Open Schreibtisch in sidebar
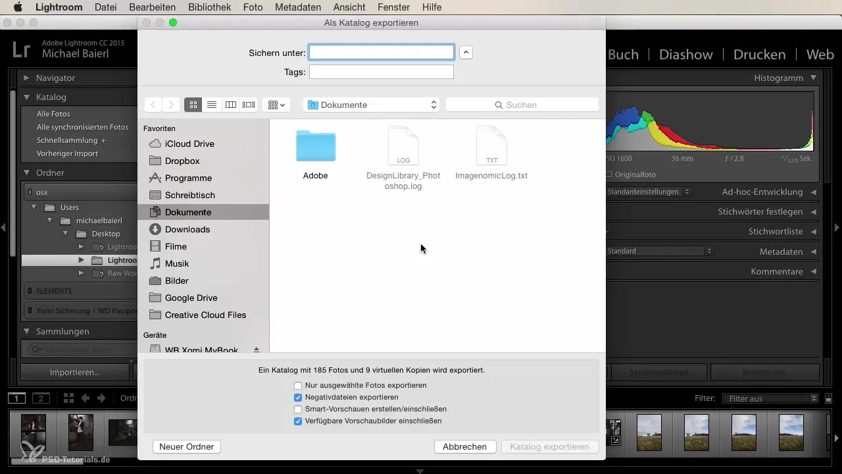Image resolution: width=842 pixels, height=474 pixels. pyautogui.click(x=189, y=195)
